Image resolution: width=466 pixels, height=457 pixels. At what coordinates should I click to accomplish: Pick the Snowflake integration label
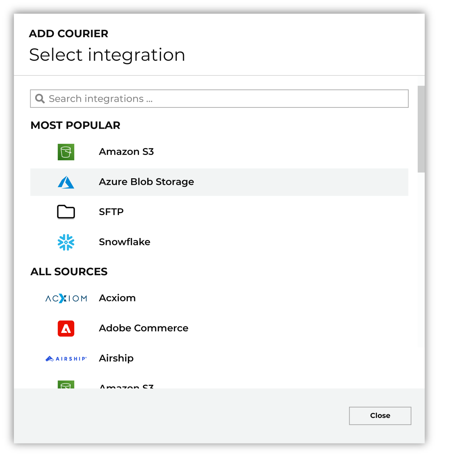coord(125,242)
